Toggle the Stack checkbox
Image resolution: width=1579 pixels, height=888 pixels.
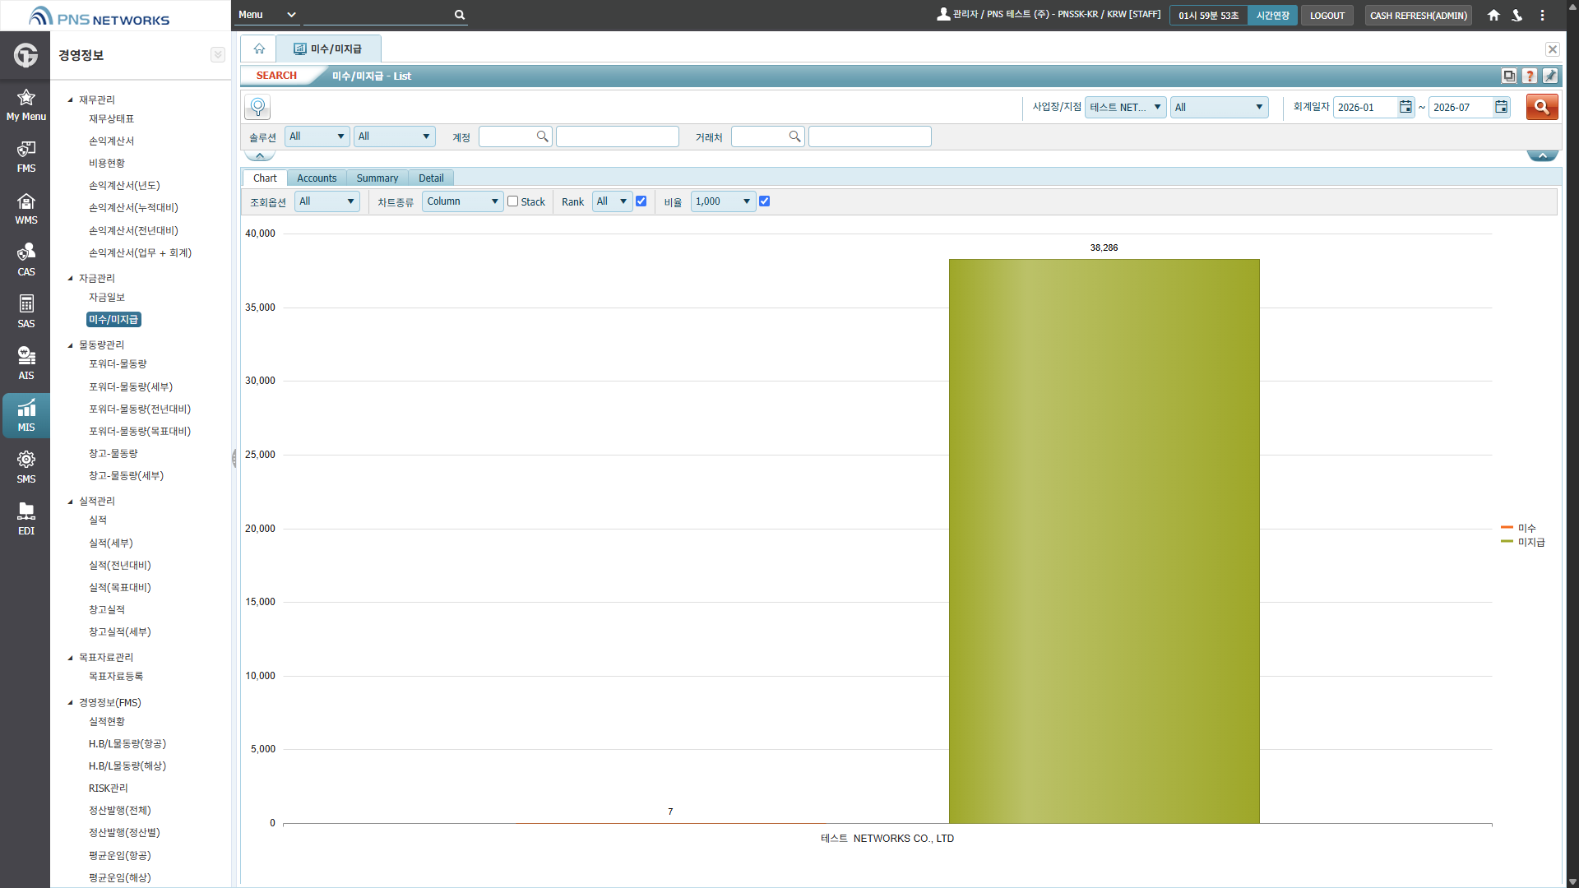point(512,201)
